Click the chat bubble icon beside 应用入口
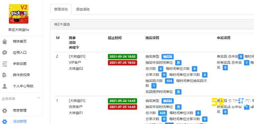This screenshot has width=254, height=124. 4,53
